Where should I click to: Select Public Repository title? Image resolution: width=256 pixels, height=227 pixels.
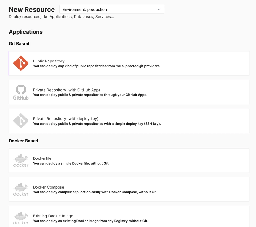49,61
